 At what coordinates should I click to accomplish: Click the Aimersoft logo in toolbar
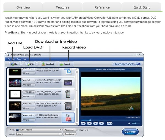pos(127,64)
